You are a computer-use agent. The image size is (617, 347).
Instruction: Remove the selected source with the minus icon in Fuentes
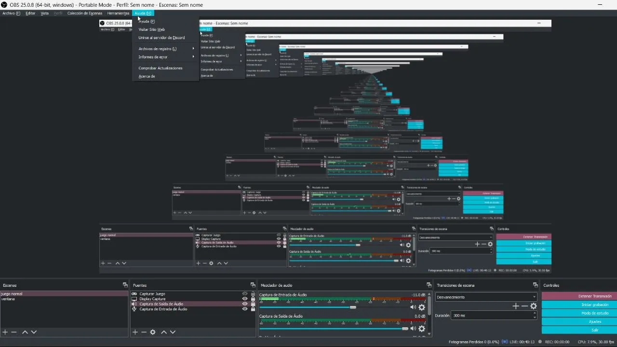pyautogui.click(x=144, y=332)
